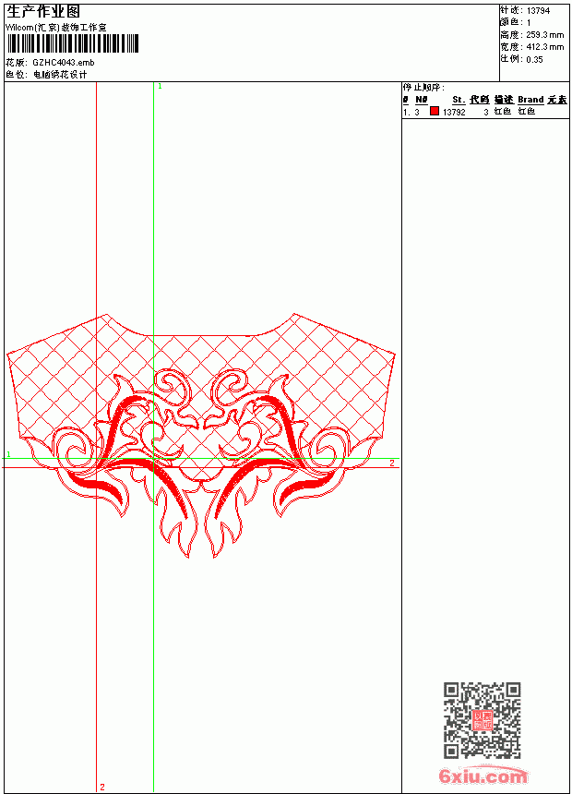The height and width of the screenshot is (794, 572).
Task: Click the 'N#' column header
Action: 421,100
